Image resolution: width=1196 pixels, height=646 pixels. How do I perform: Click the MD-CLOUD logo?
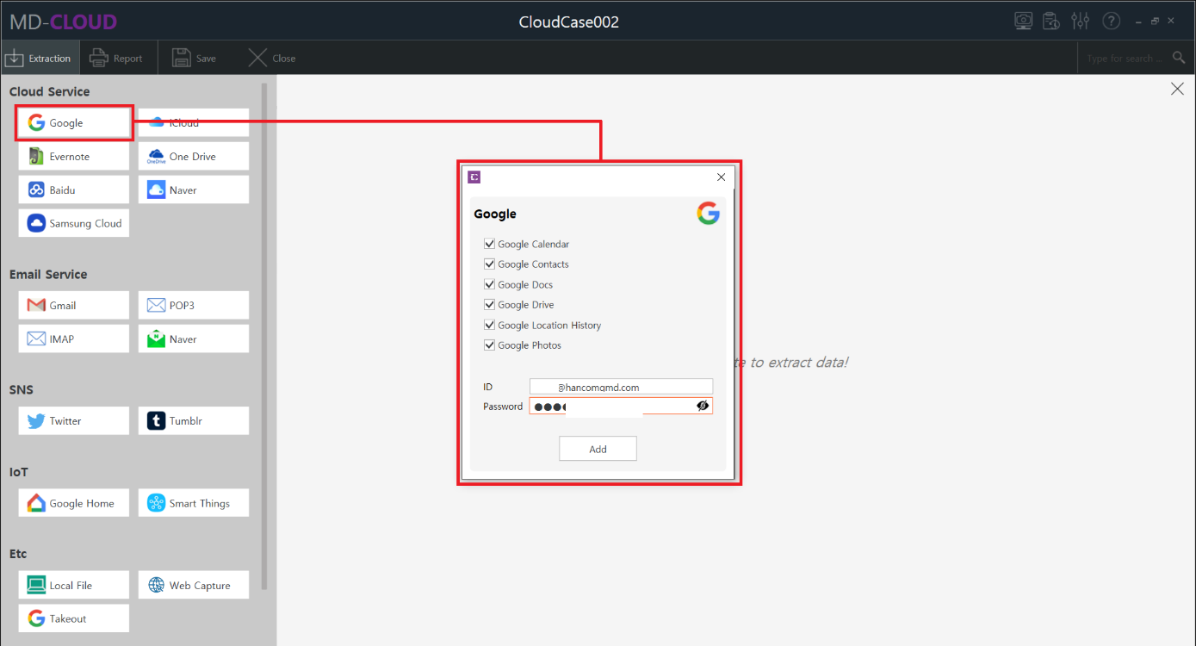(63, 22)
